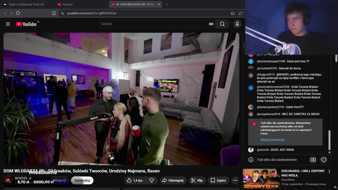The width and height of the screenshot is (338, 190).
Task: Click the Wesprzyj support button
Action: click(x=59, y=180)
